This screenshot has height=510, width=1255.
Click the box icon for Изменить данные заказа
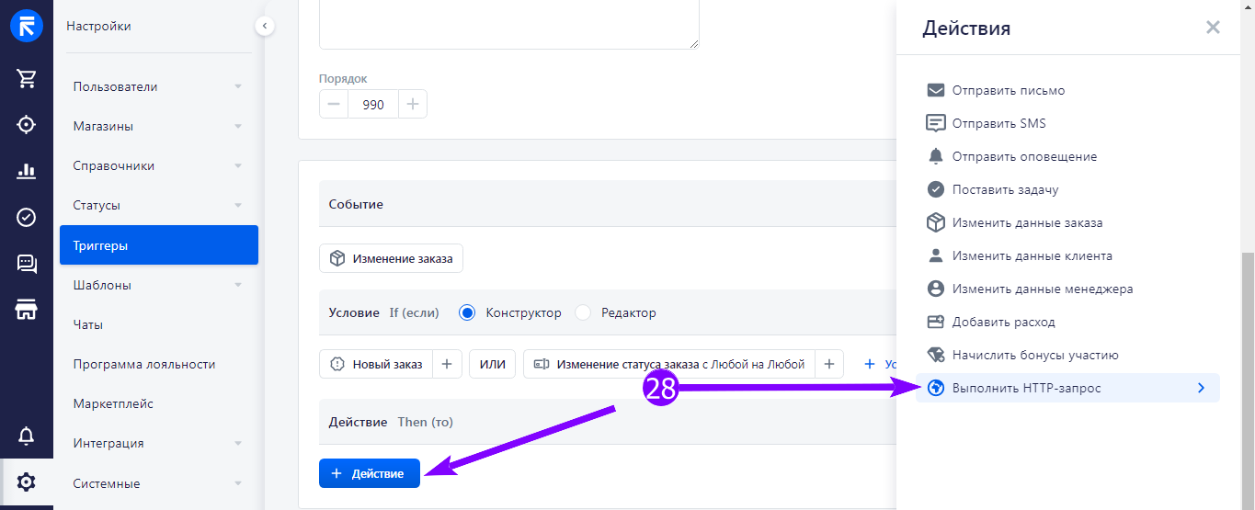(936, 222)
